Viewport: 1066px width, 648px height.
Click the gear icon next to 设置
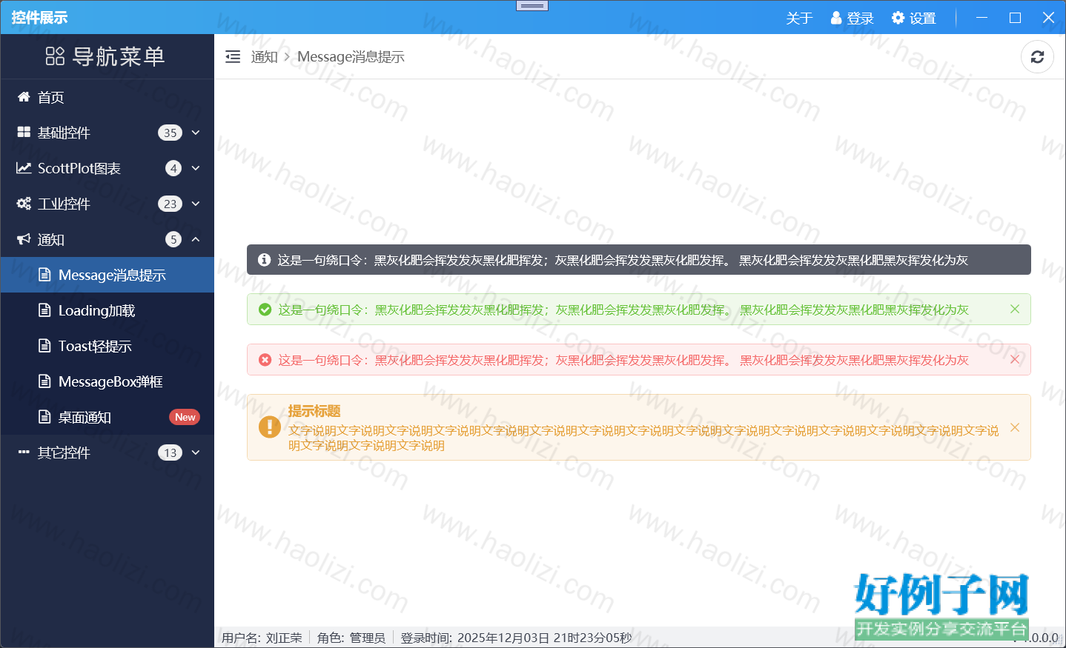pos(898,18)
